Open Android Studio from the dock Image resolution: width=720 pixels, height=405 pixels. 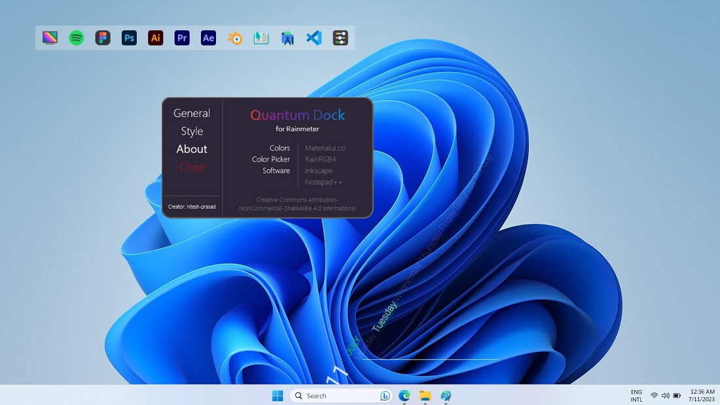pos(287,37)
